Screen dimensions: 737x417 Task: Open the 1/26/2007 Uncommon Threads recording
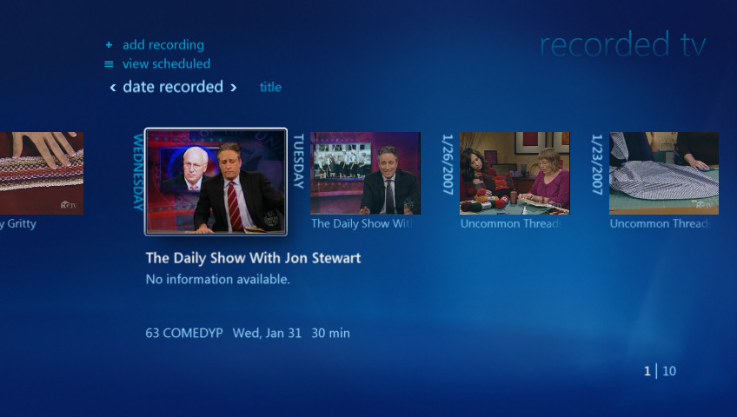tap(515, 173)
